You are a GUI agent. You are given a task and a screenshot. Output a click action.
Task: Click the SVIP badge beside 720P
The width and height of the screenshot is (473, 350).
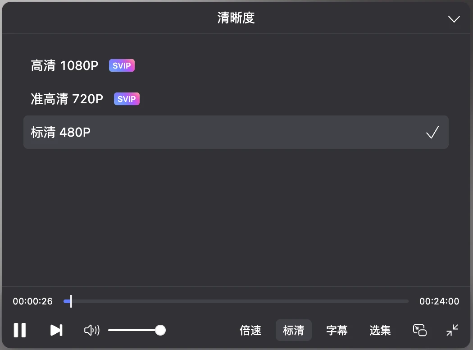pos(127,99)
